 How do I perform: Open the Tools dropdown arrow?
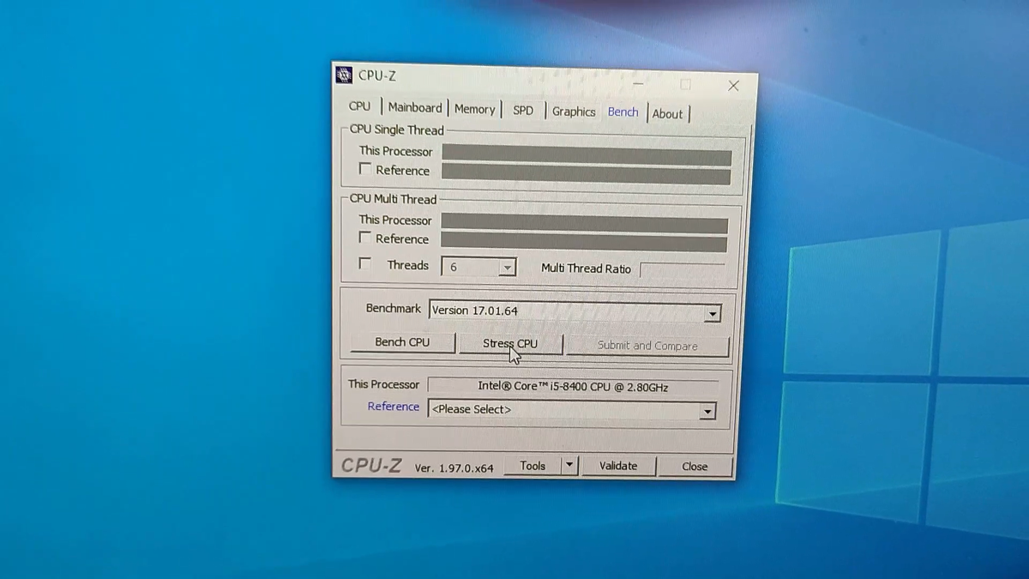[569, 466]
